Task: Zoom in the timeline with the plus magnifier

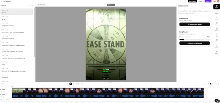Action: point(218,84)
